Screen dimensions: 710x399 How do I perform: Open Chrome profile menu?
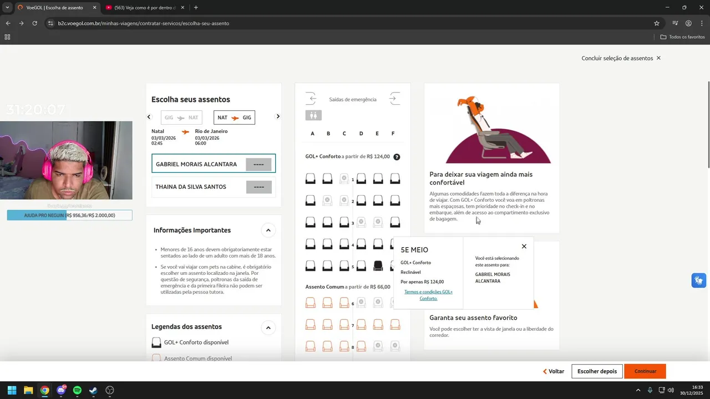688,23
